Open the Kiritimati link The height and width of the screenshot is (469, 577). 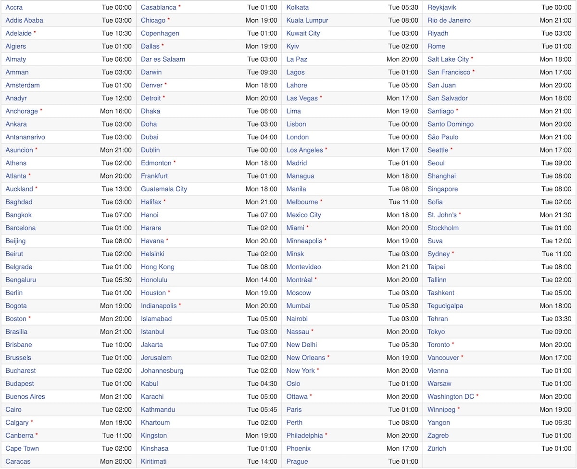click(153, 461)
